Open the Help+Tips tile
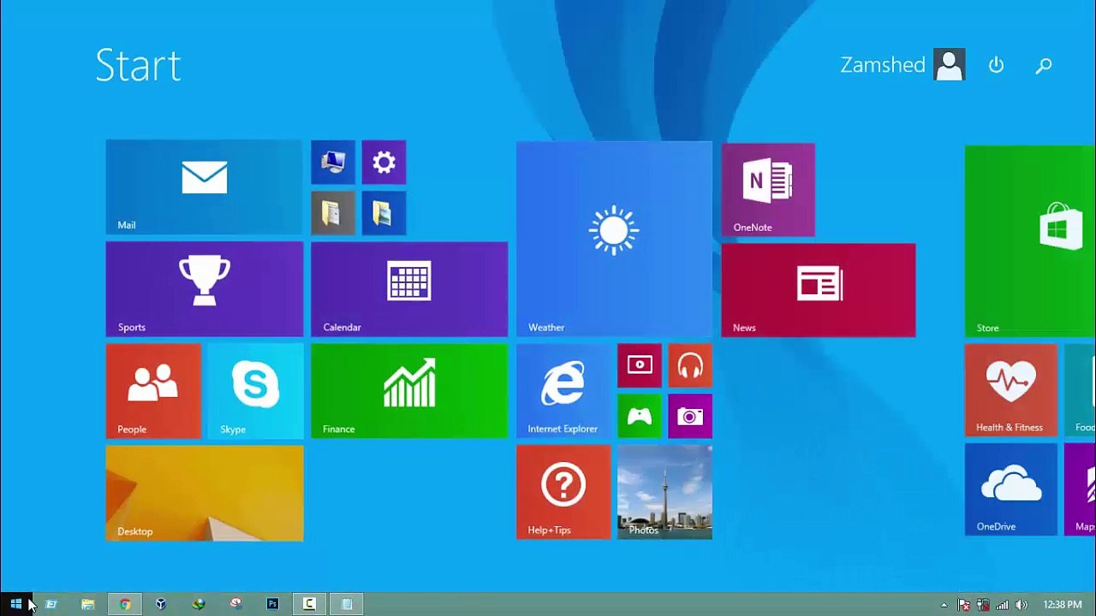The image size is (1096, 616). coord(563,492)
